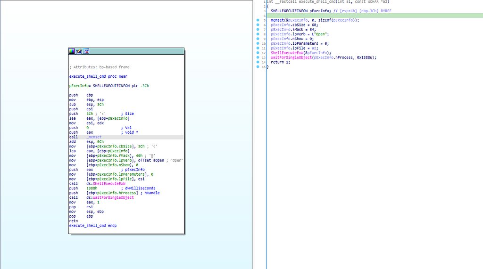Select the 'add esp, 0Ch' instruction
The height and width of the screenshot is (269, 483).
[86, 142]
